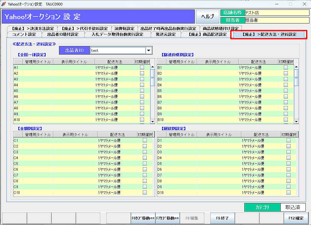311x225 pixels.
Task: Check initial selection box for row C3
Action: (145, 152)
